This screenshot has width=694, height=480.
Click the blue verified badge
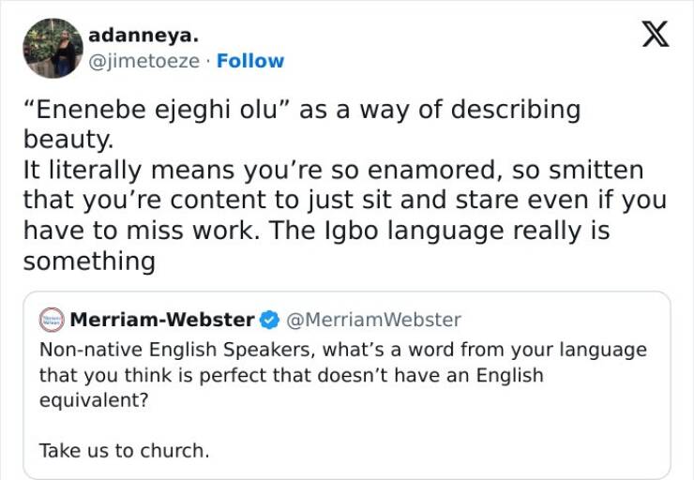267,320
